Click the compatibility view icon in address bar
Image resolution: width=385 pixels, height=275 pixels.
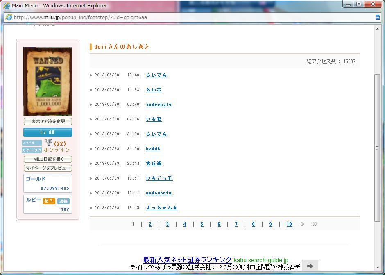(377, 17)
